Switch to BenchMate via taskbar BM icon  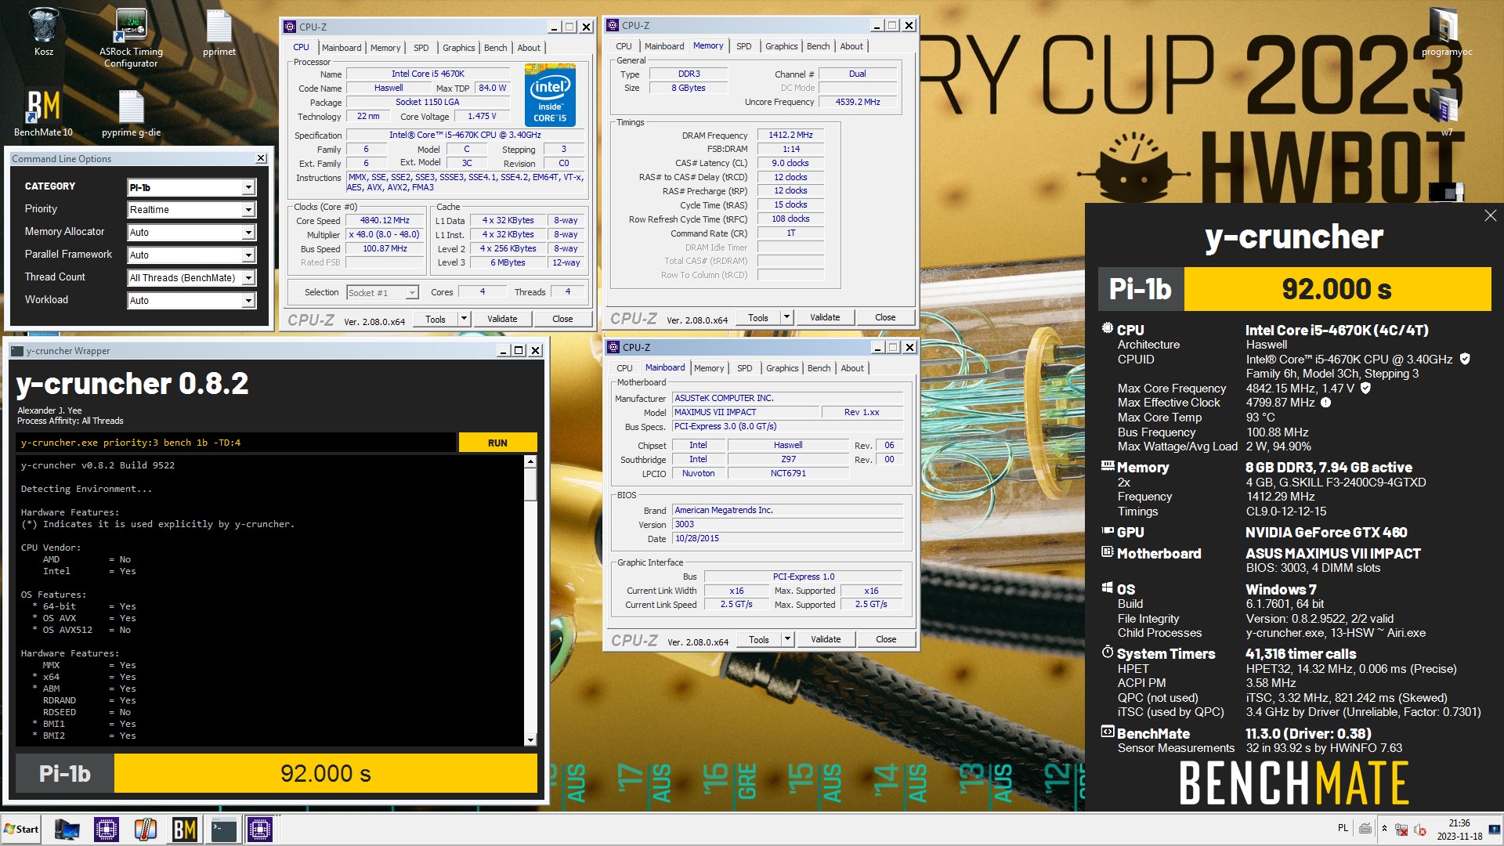[x=184, y=829]
